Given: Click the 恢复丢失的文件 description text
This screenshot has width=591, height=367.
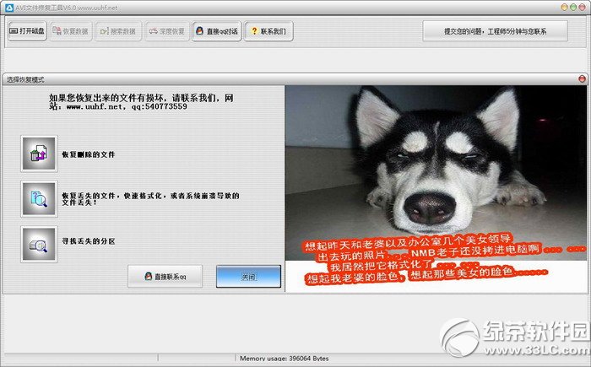Looking at the screenshot, I should (150, 199).
